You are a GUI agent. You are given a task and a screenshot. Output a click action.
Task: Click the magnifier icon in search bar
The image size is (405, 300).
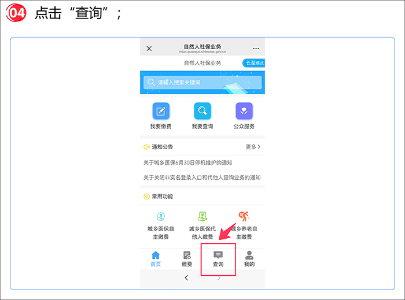coord(151,83)
